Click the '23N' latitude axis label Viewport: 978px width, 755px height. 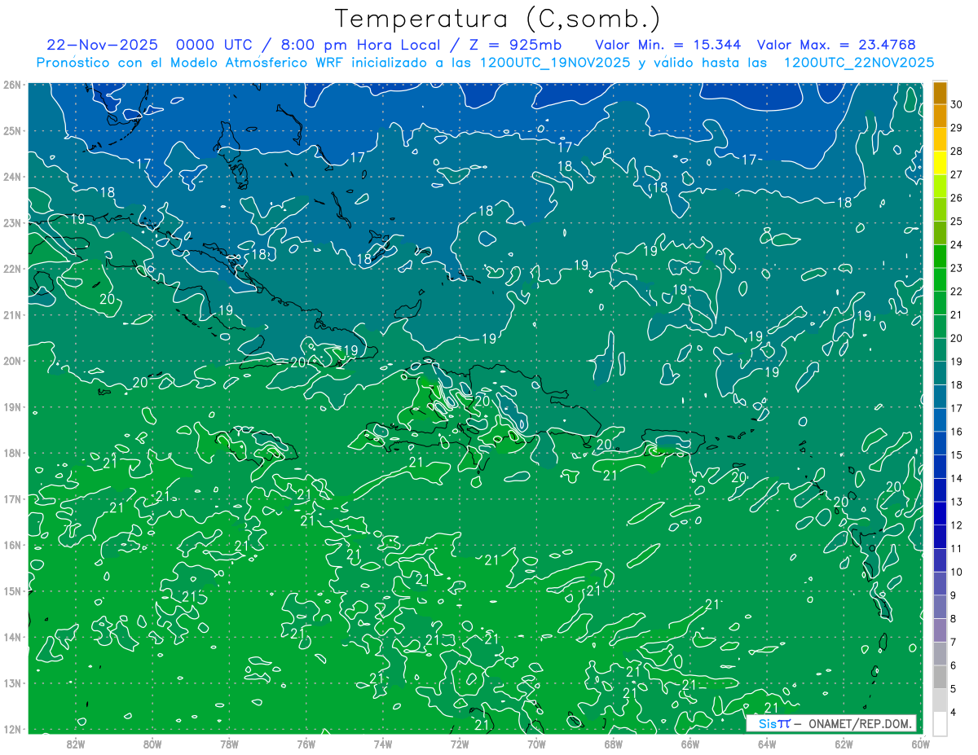pos(12,222)
